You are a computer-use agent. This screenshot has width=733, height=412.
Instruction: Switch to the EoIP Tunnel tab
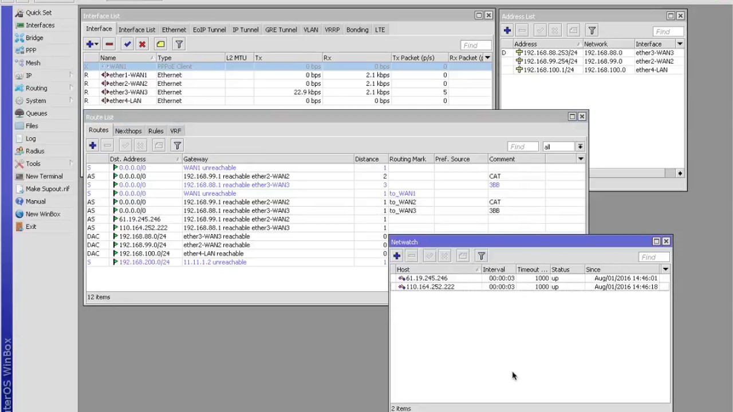[x=209, y=30]
